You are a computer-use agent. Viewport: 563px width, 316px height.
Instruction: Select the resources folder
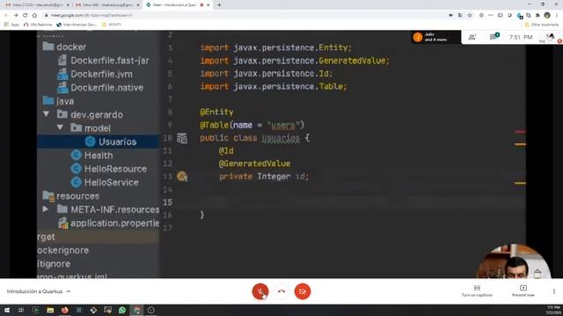click(x=70, y=196)
